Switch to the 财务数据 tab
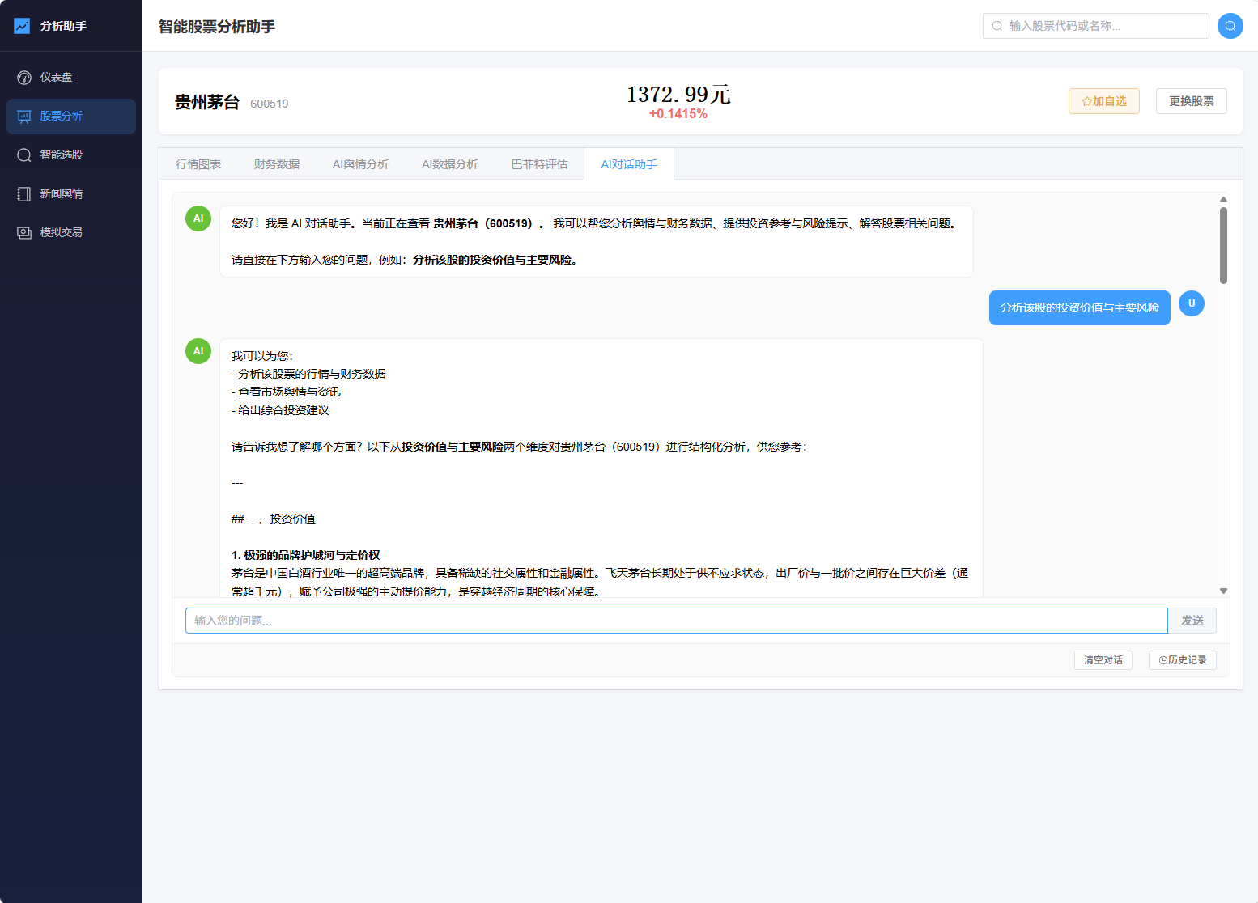1258x903 pixels. point(277,164)
